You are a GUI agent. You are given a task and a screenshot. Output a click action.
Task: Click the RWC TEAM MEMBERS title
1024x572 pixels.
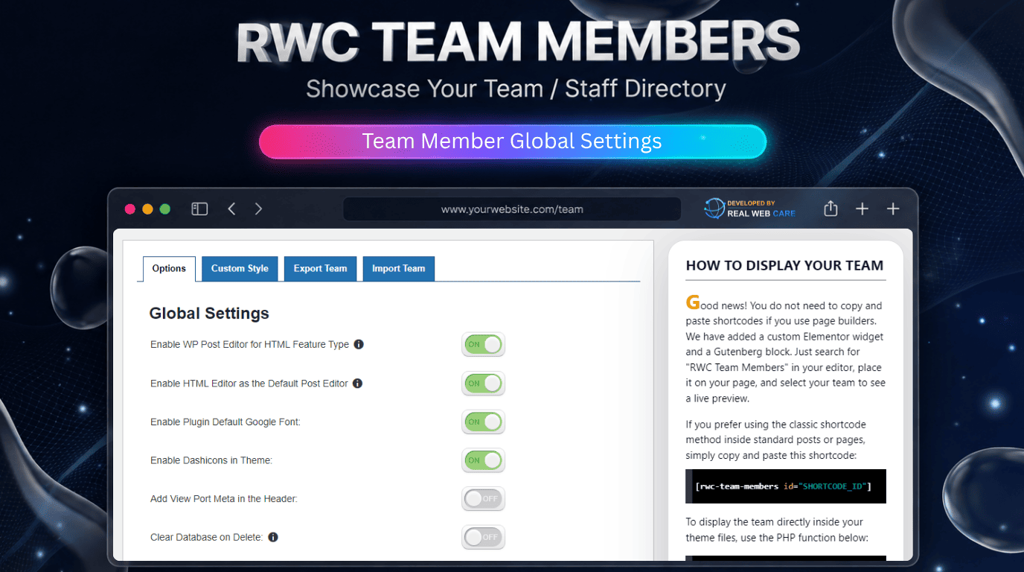[x=518, y=42]
